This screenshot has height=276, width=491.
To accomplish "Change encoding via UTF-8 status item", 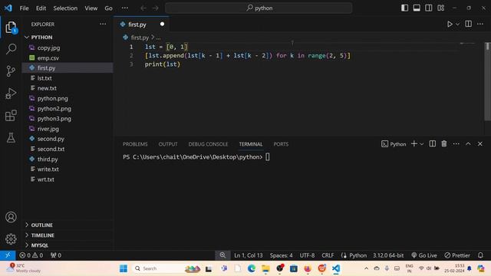I will pyautogui.click(x=307, y=255).
